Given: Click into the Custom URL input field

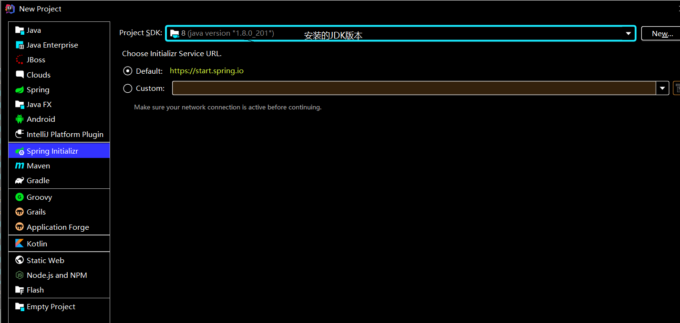Looking at the screenshot, I should point(414,88).
